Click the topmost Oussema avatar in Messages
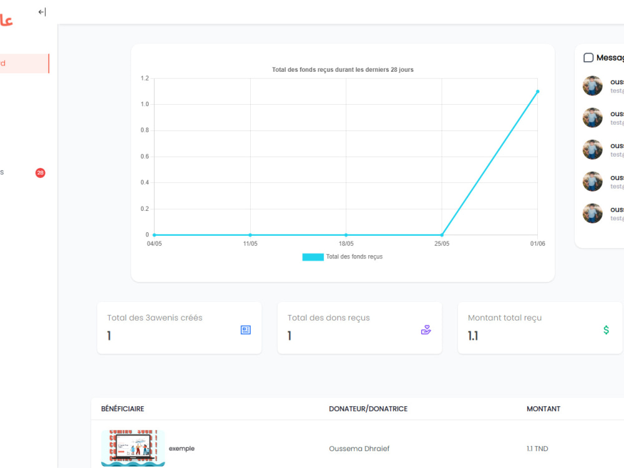Image resolution: width=624 pixels, height=468 pixels. (592, 85)
